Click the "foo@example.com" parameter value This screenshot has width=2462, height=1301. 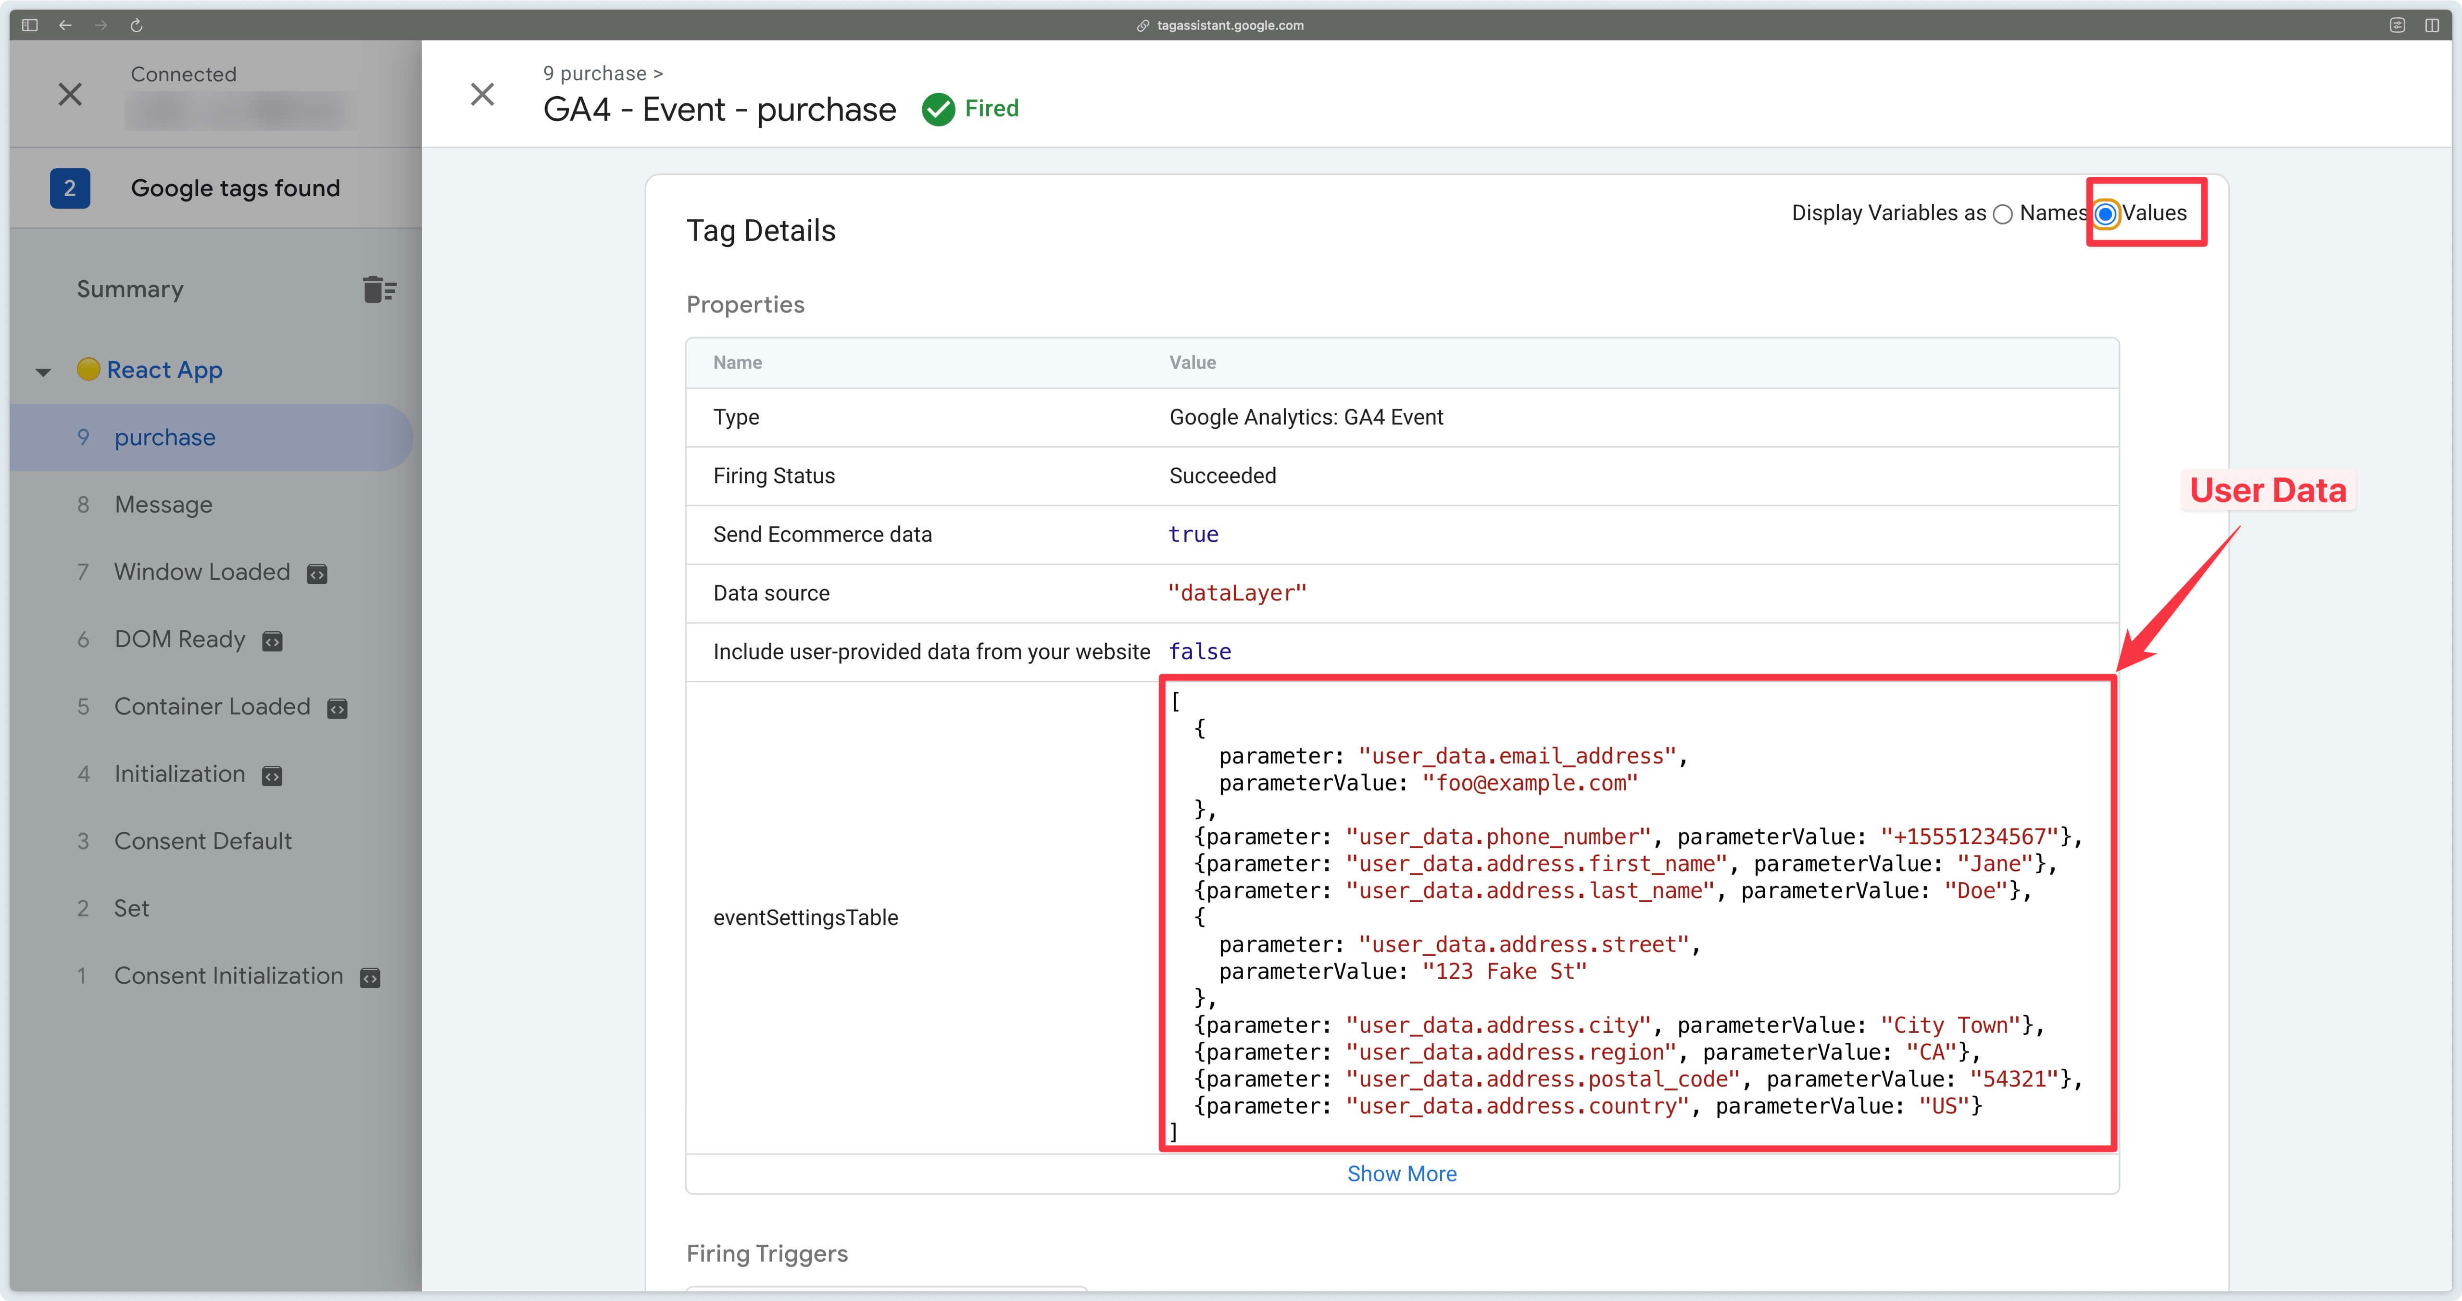coord(1530,783)
